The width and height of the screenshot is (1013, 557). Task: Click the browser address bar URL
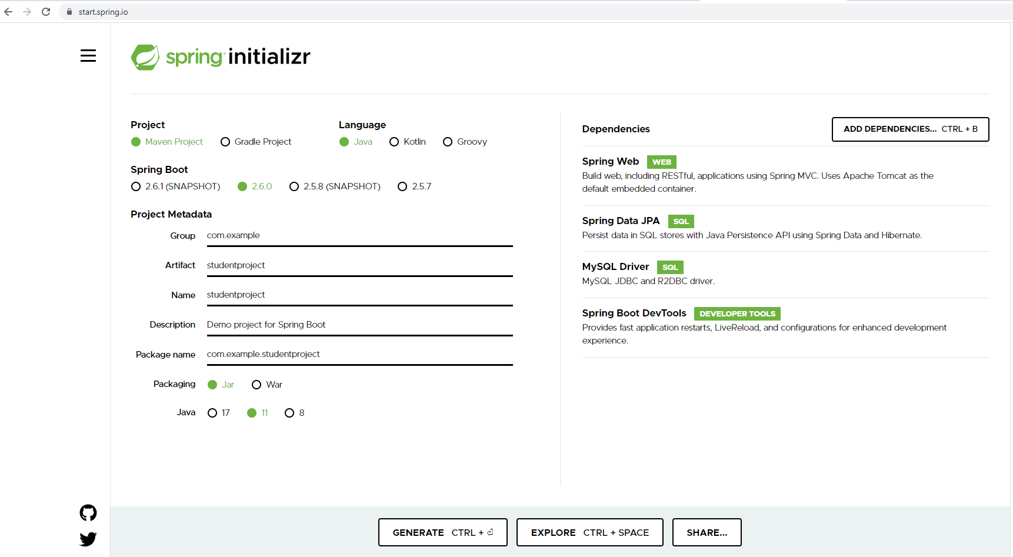click(104, 12)
